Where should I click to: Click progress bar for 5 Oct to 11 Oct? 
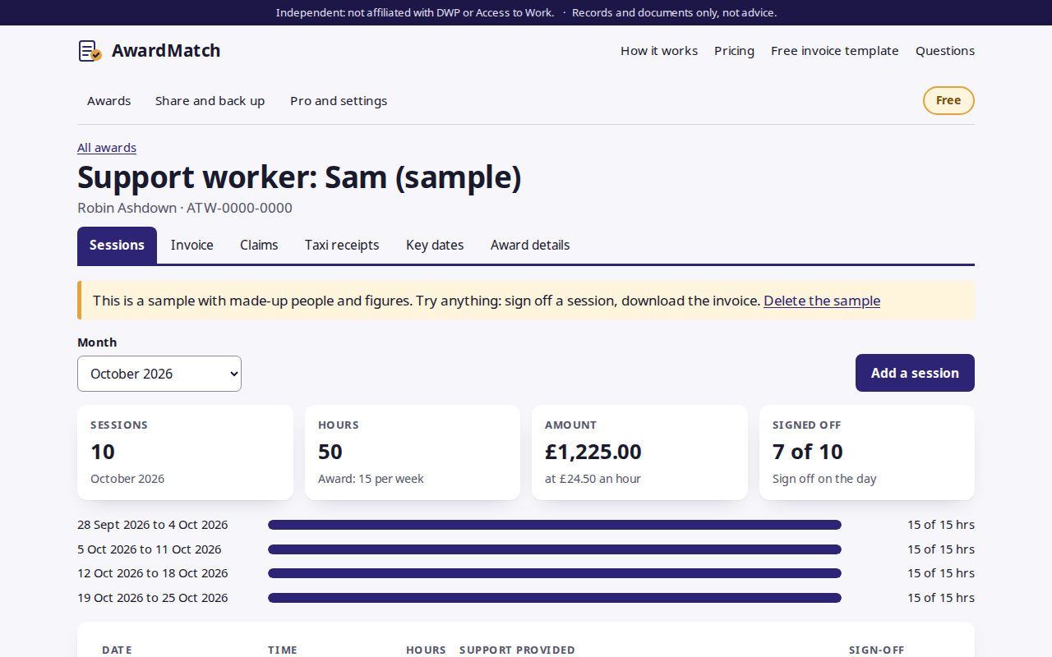pyautogui.click(x=555, y=549)
